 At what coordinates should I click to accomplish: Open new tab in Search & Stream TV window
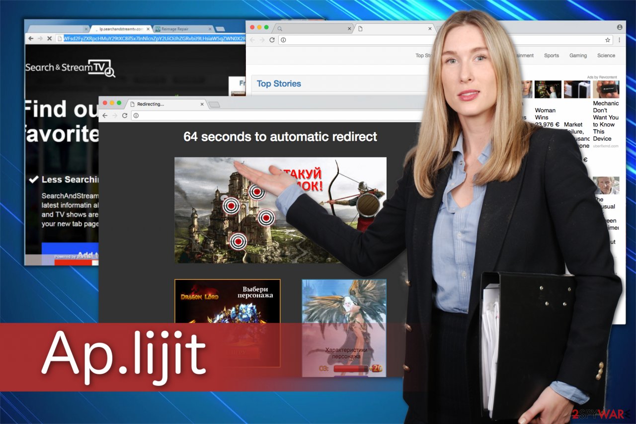point(220,29)
